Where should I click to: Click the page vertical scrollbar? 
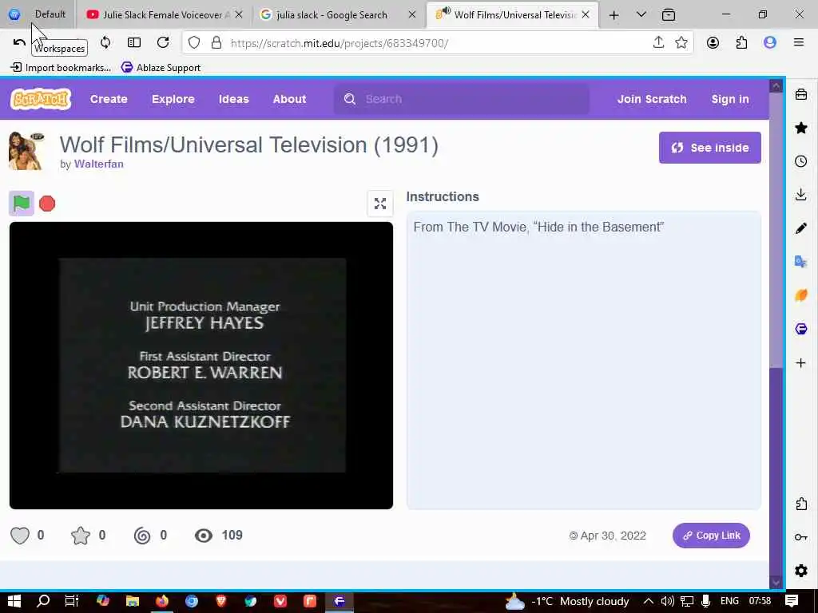(x=776, y=334)
